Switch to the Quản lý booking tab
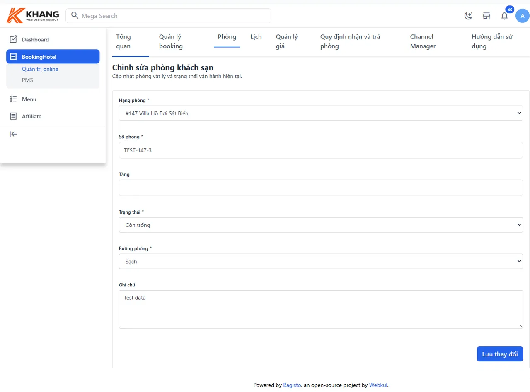 (171, 41)
